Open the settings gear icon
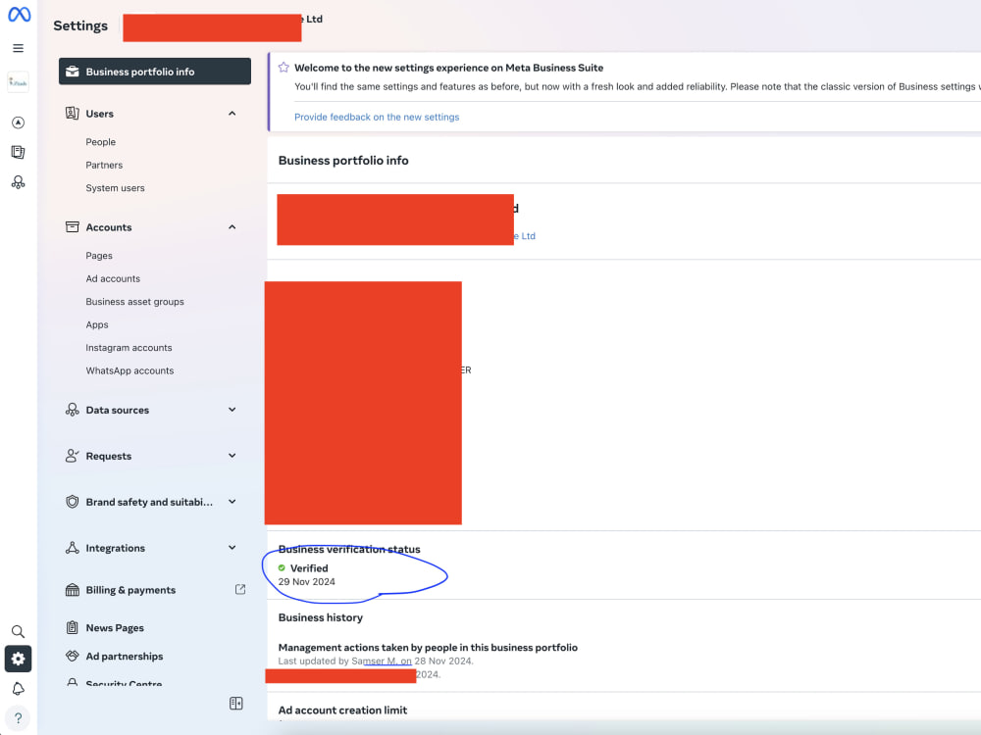 18,659
